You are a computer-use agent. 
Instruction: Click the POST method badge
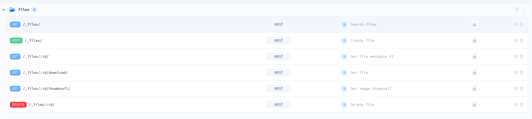point(16,41)
